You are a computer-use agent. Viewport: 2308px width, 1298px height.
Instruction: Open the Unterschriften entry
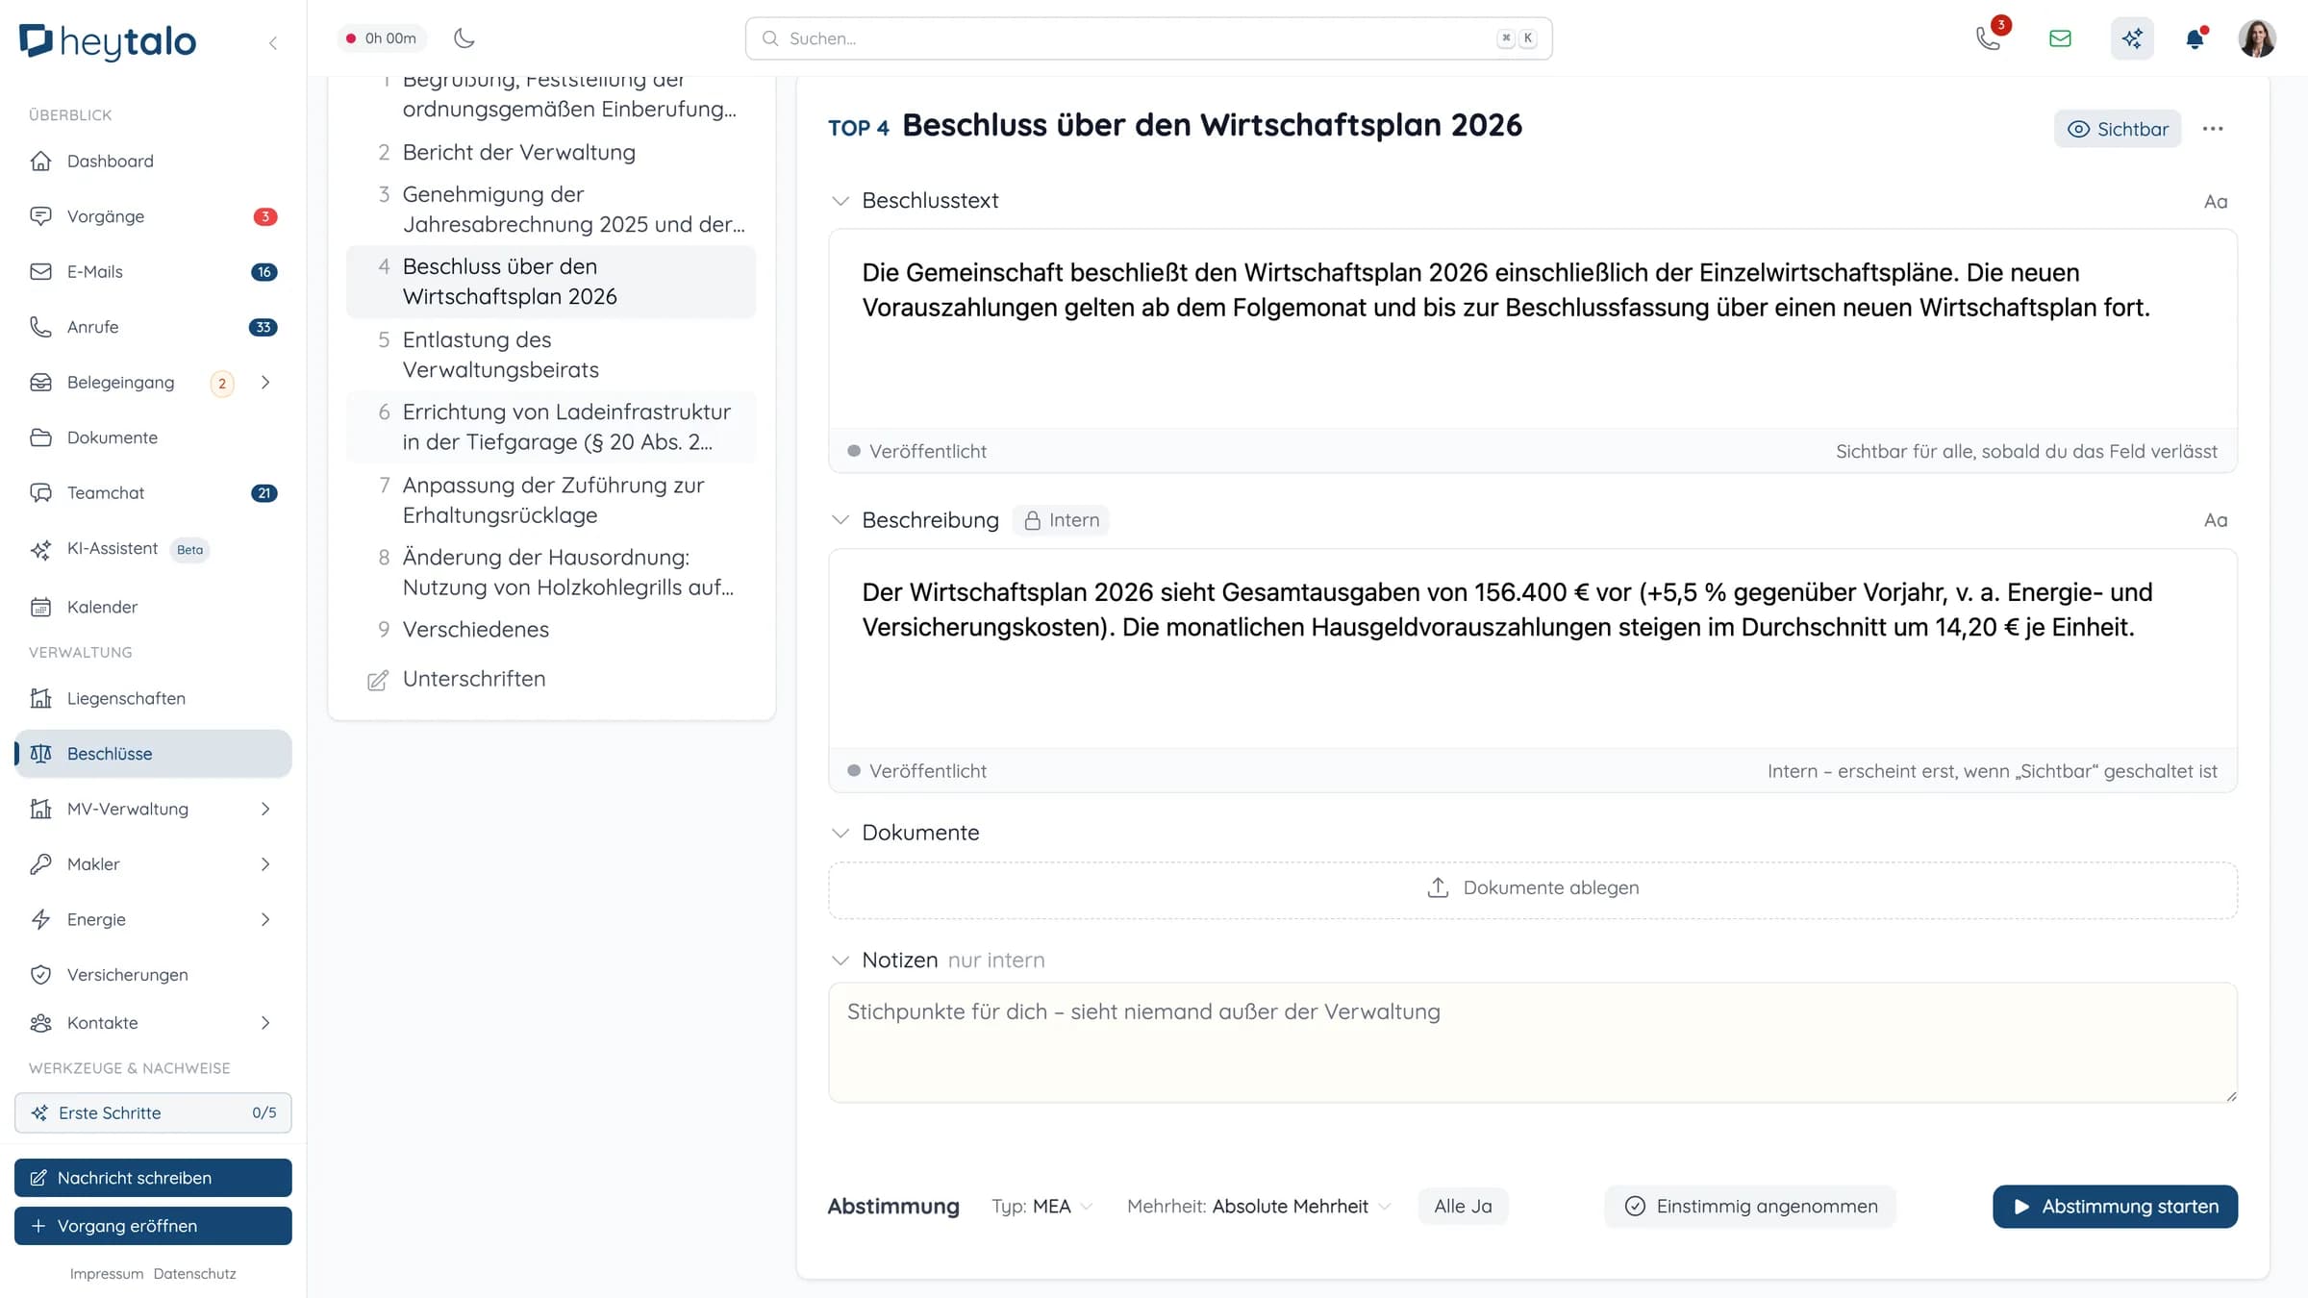pyautogui.click(x=551, y=680)
